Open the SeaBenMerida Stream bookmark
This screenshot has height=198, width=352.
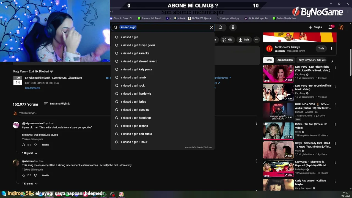coord(285,18)
